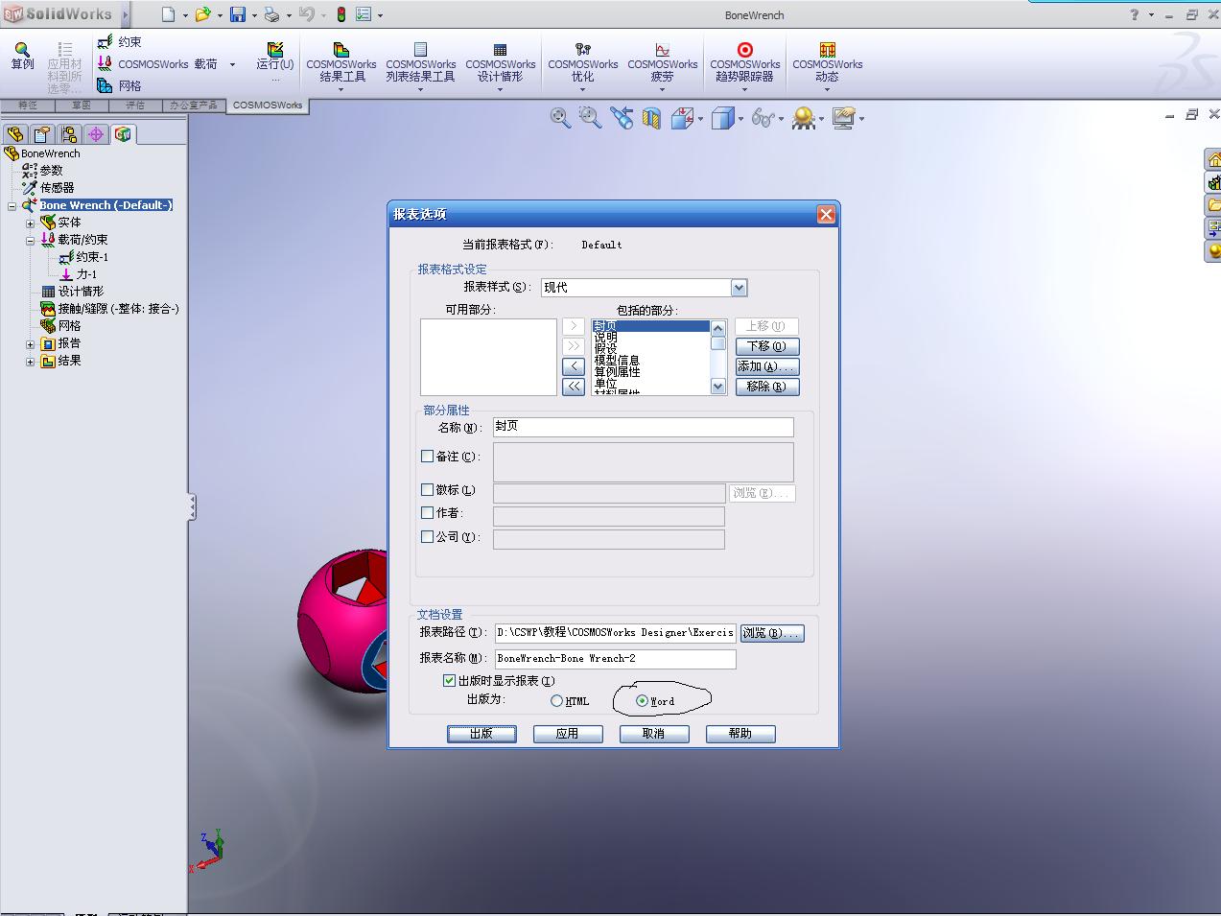Image resolution: width=1221 pixels, height=916 pixels.
Task: Click the 约束 restraints icon
Action: [105, 42]
